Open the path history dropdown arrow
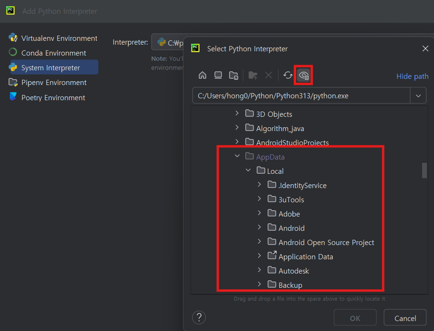434x331 pixels. 418,95
